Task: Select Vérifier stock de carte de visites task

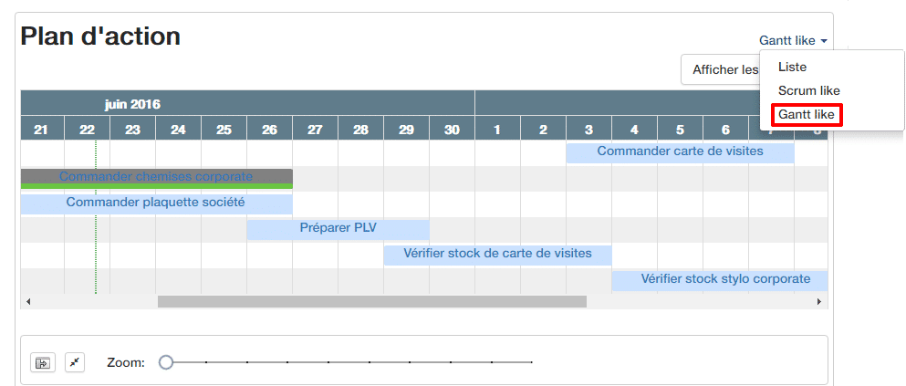Action: pos(497,254)
